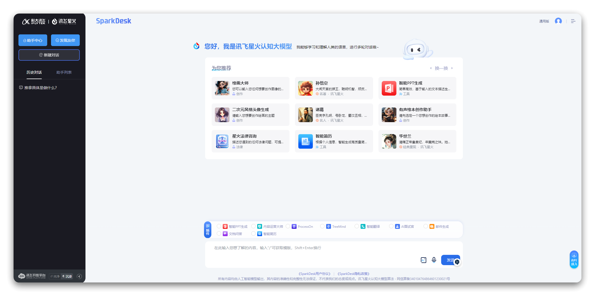
Task: Switch to 纯净 display mode
Action: [x=55, y=277]
